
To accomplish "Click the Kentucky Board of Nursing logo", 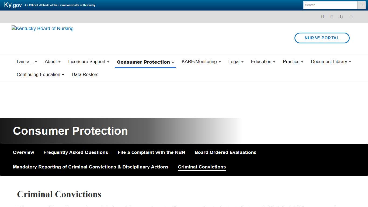I will 43,29.
